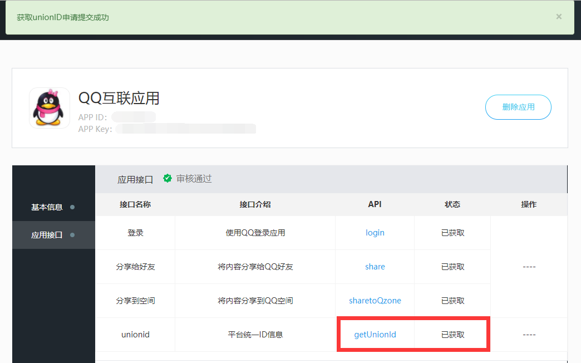Click the 分享到空间 interface name cell
This screenshot has width=581, height=363.
tap(135, 301)
